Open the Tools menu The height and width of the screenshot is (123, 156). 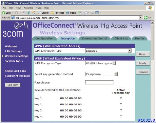pos(39,8)
